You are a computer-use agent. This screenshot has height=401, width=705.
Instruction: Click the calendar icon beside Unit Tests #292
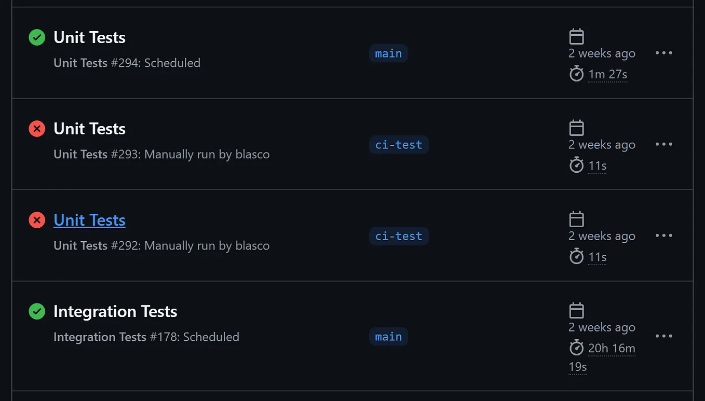(576, 218)
